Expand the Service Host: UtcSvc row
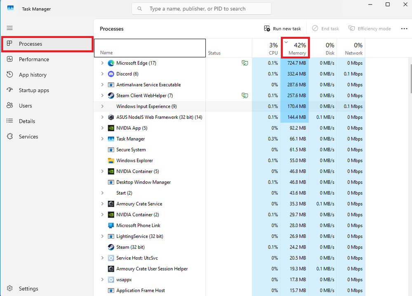 [102, 258]
